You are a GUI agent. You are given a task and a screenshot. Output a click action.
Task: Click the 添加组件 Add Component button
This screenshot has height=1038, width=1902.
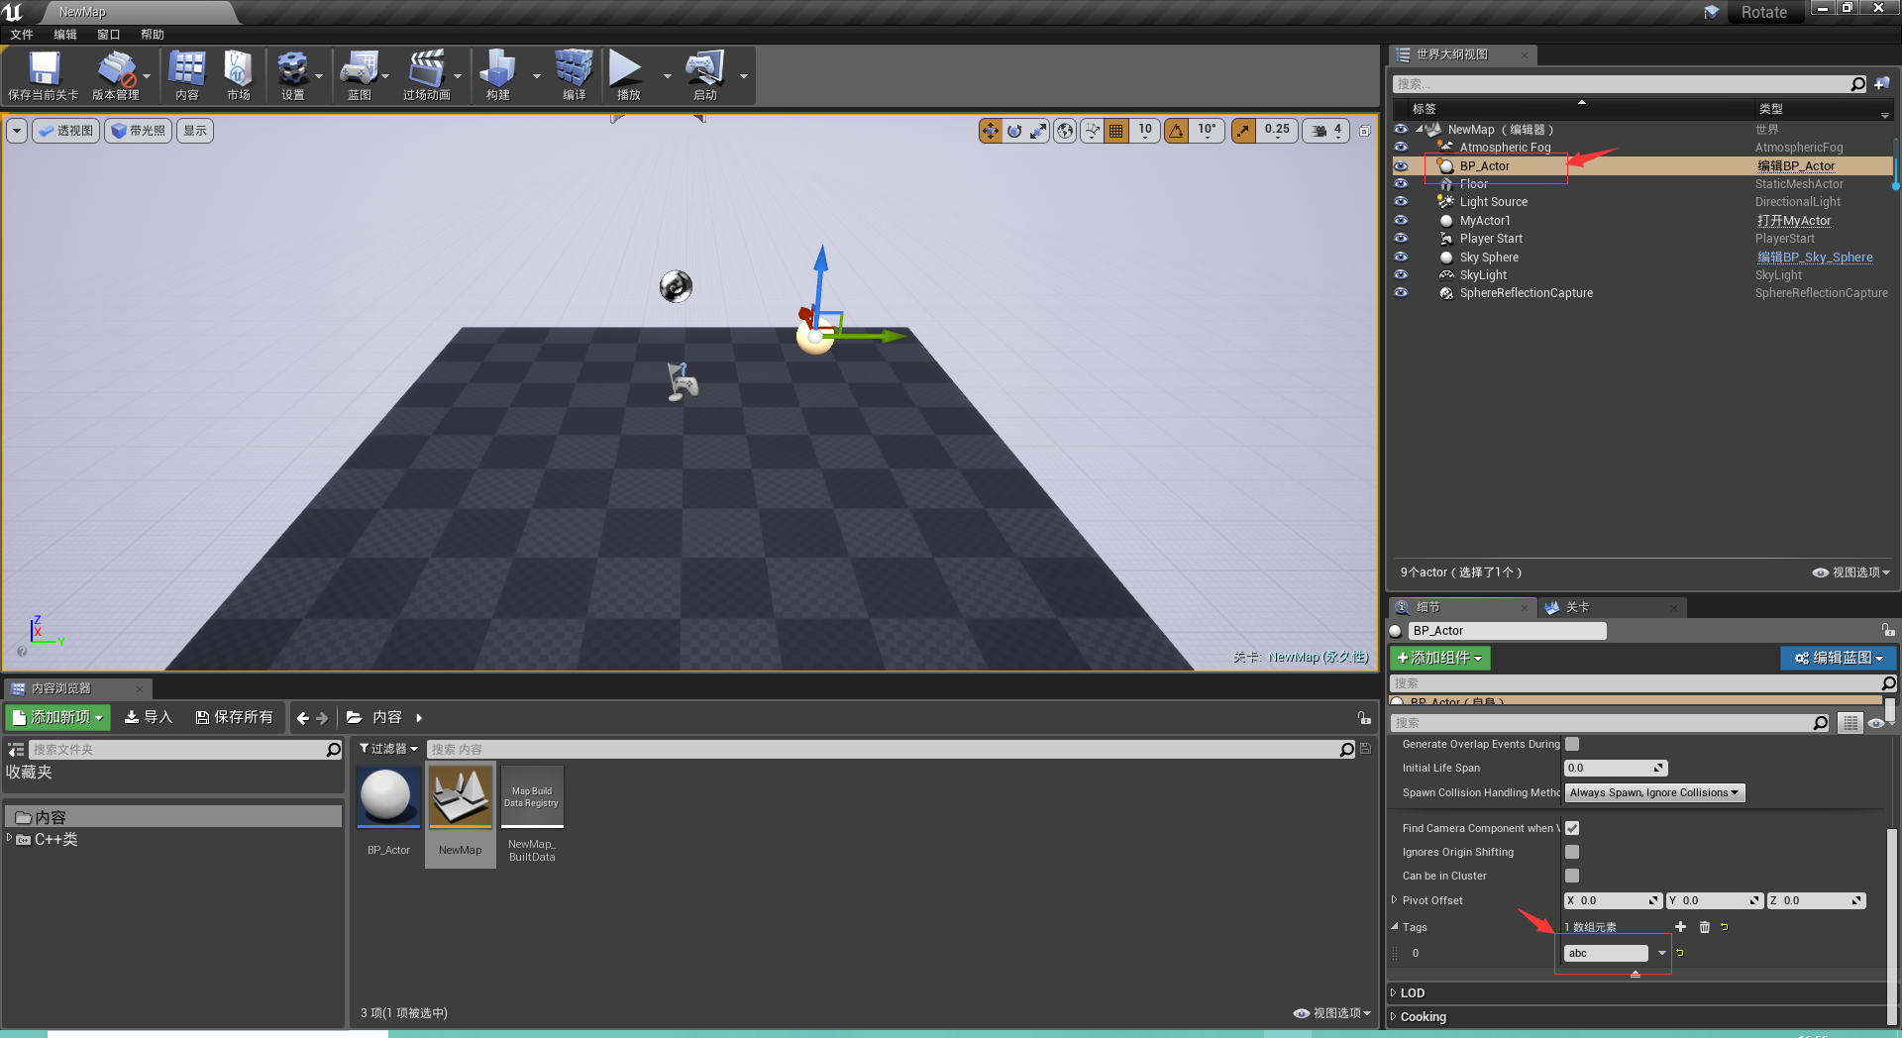click(1439, 658)
